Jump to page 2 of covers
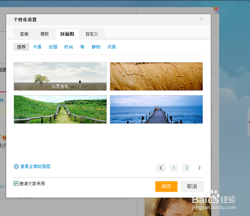 click(x=187, y=168)
